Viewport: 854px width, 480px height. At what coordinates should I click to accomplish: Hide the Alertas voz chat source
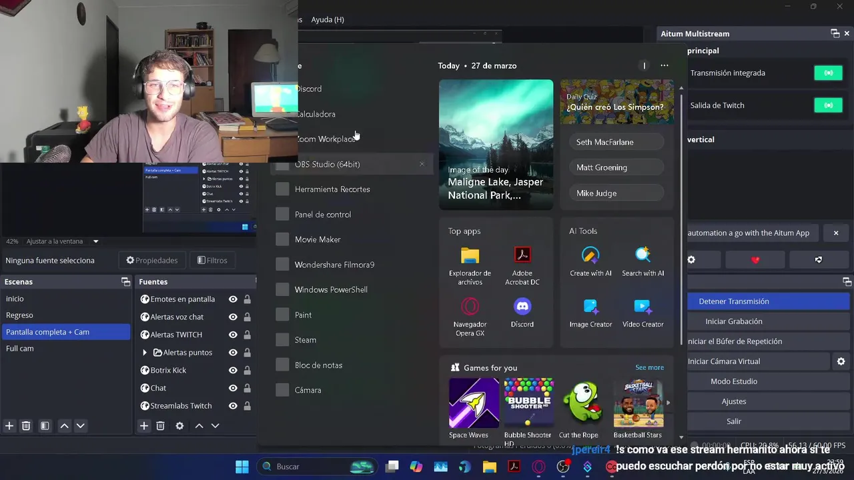coord(233,317)
